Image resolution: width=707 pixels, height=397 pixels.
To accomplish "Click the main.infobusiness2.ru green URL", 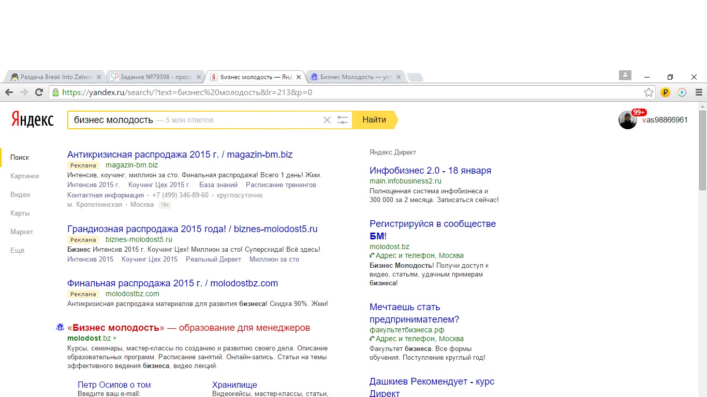I will tap(406, 181).
